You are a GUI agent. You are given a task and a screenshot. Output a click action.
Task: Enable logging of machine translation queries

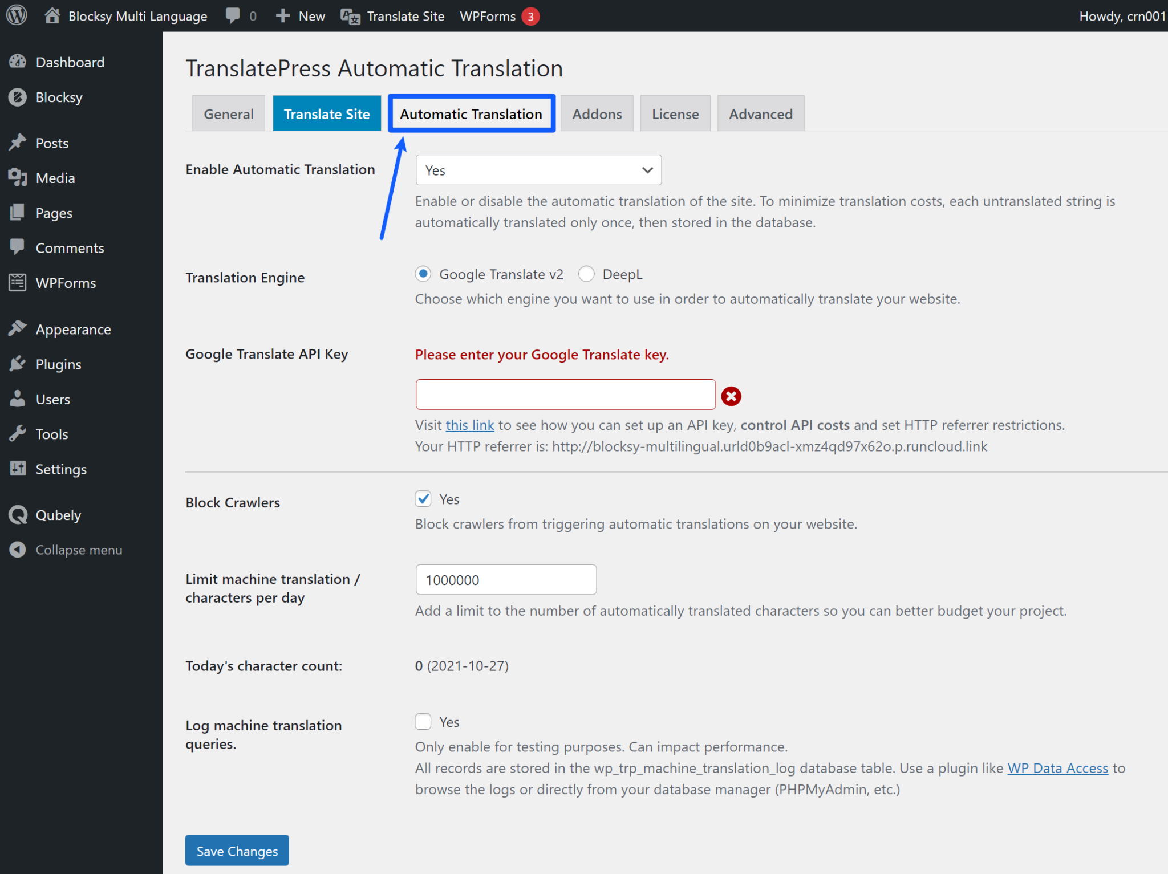(423, 722)
